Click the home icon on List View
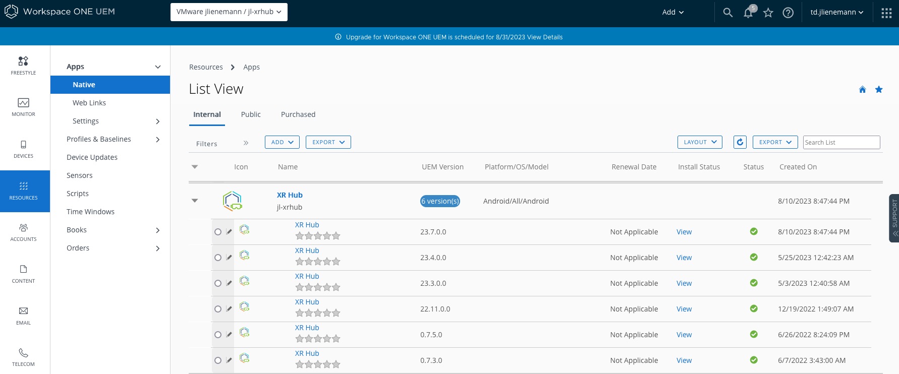The height and width of the screenshot is (374, 899). tap(863, 89)
